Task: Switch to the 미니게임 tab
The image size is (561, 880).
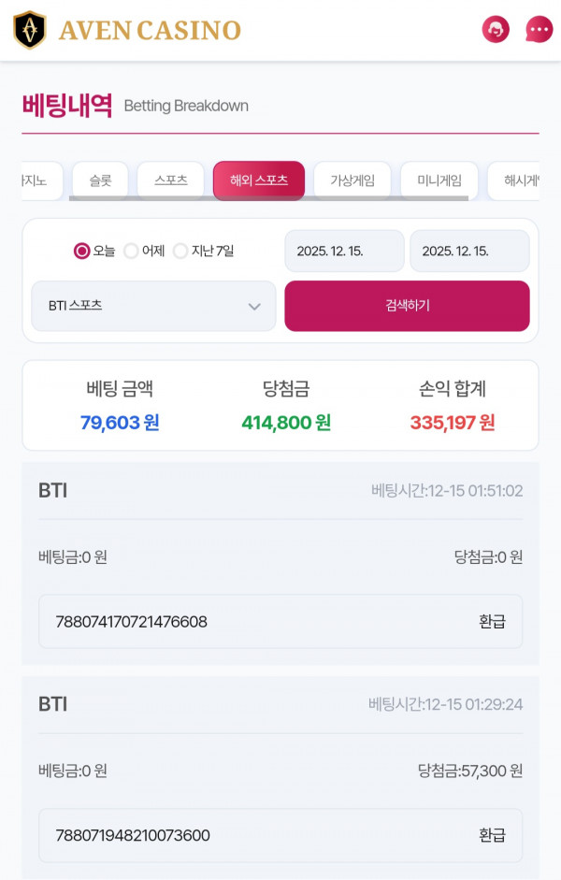Action: 439,181
